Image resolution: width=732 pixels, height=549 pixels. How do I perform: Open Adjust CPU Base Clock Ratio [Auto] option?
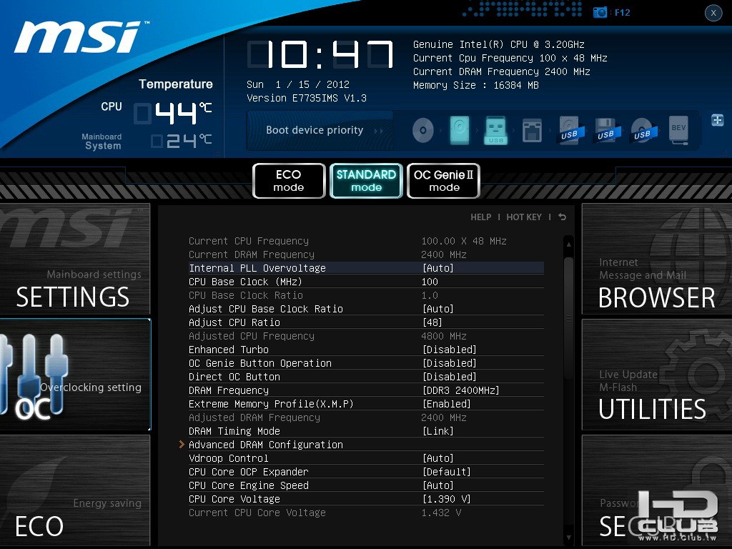(x=438, y=309)
